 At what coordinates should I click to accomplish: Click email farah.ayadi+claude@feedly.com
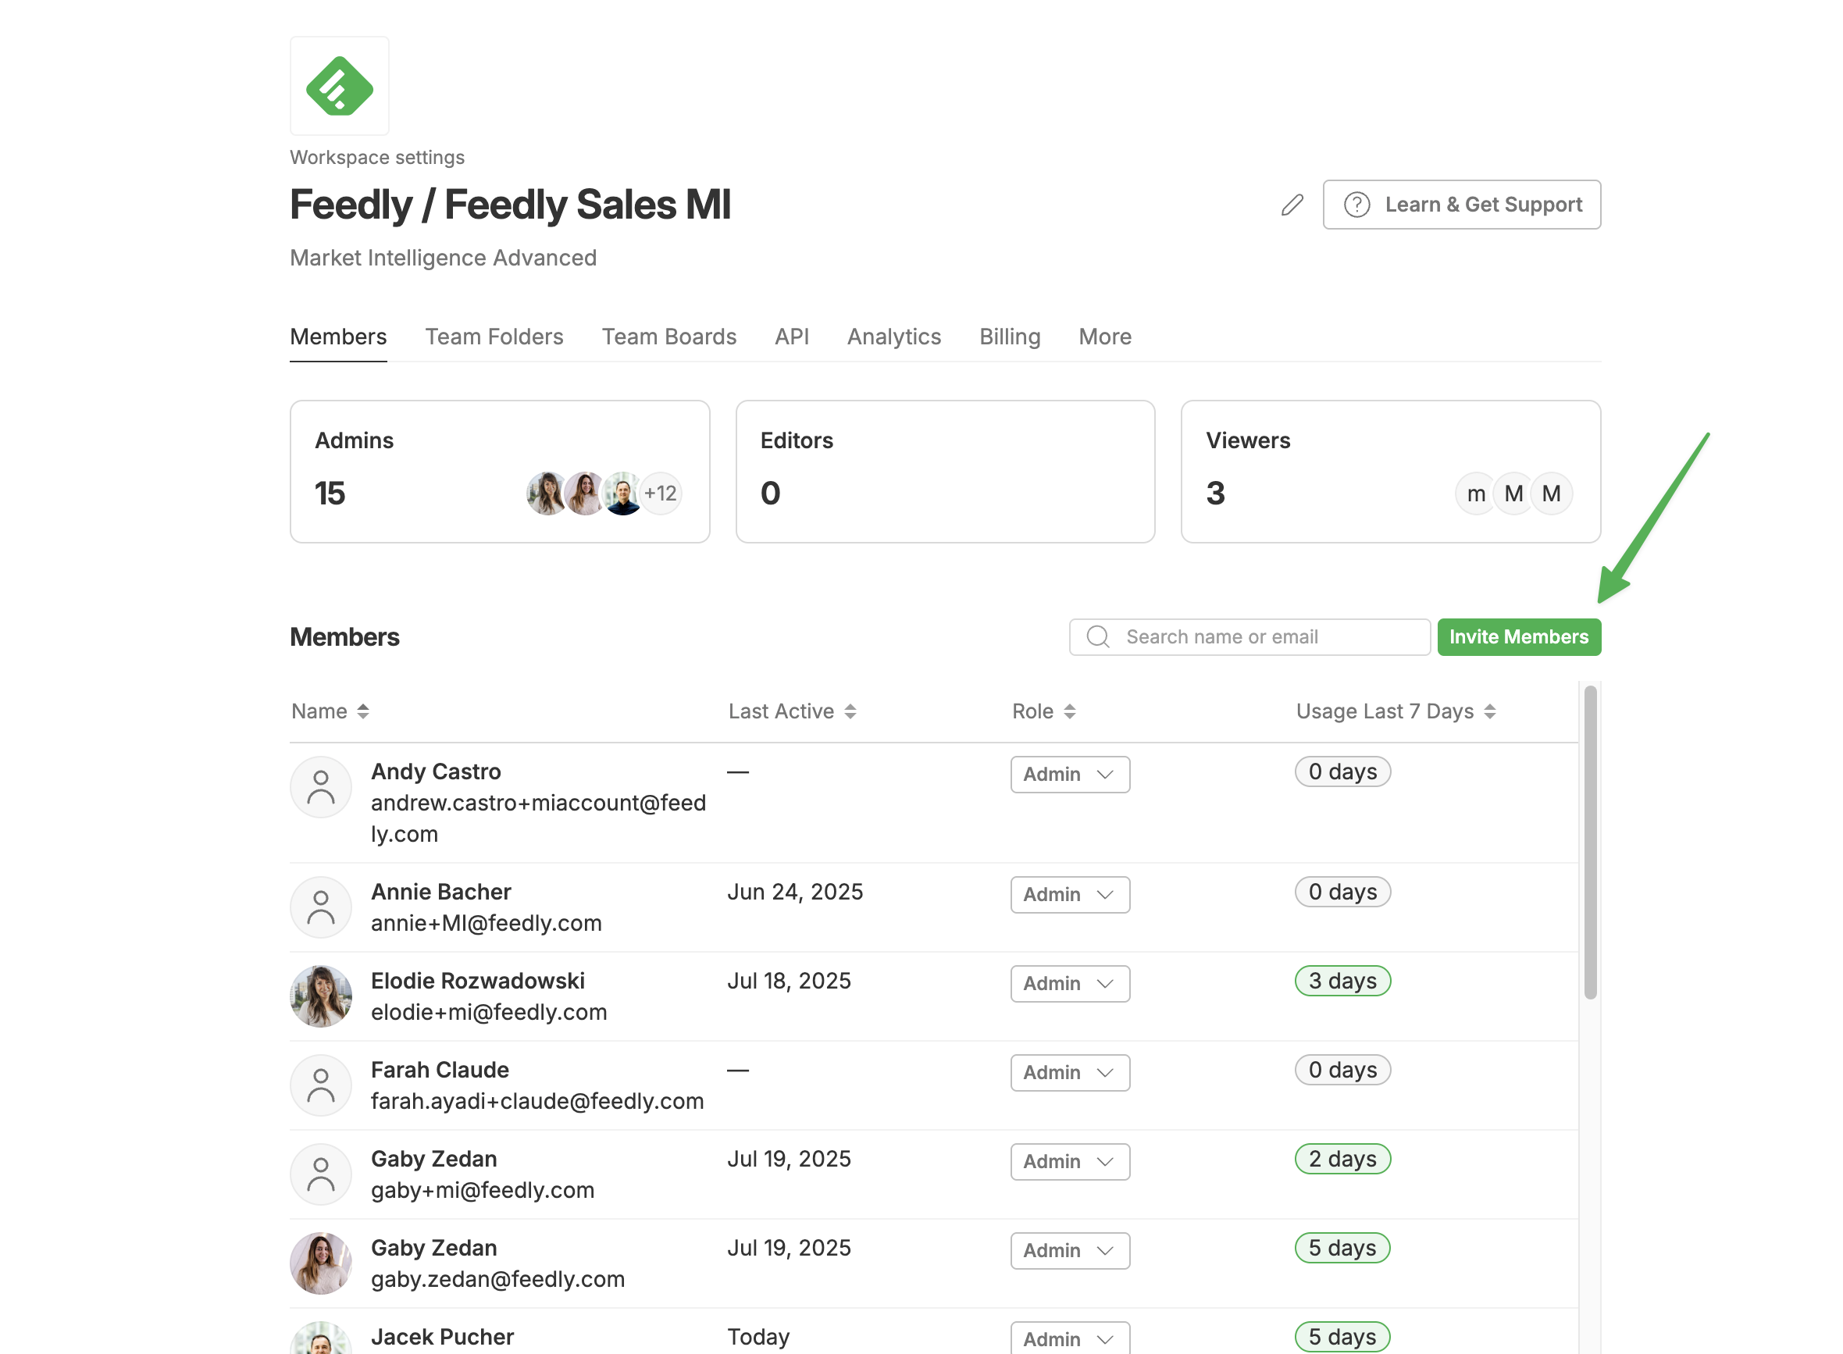[x=537, y=1102]
